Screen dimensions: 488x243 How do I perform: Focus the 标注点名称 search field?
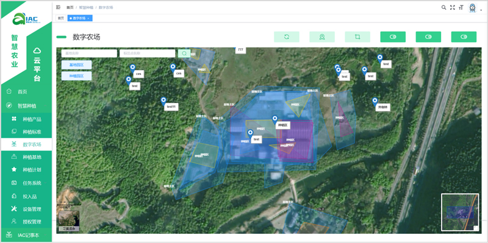coord(147,54)
